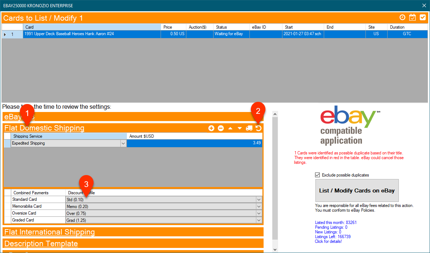Open the Std (0.10) discount profile dropdown
The image size is (430, 253).
[x=259, y=200]
